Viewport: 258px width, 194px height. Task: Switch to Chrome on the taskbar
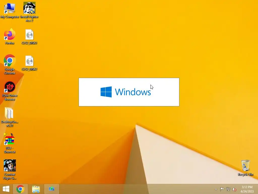(20, 189)
